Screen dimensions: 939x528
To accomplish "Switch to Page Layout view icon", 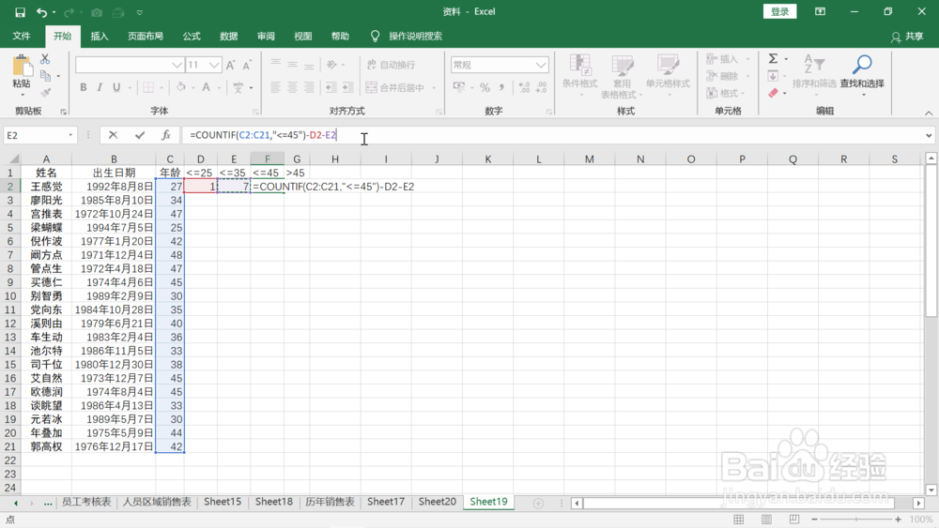I will point(766,519).
